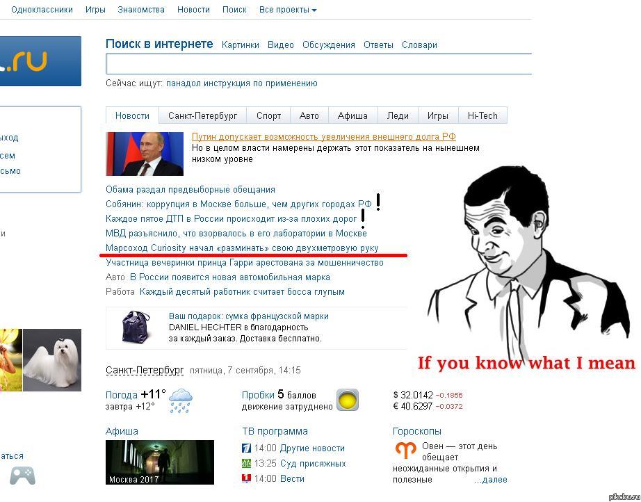Open the Москва 2017 movie thumbnail
Screen dimensions: 641x502
(160, 462)
